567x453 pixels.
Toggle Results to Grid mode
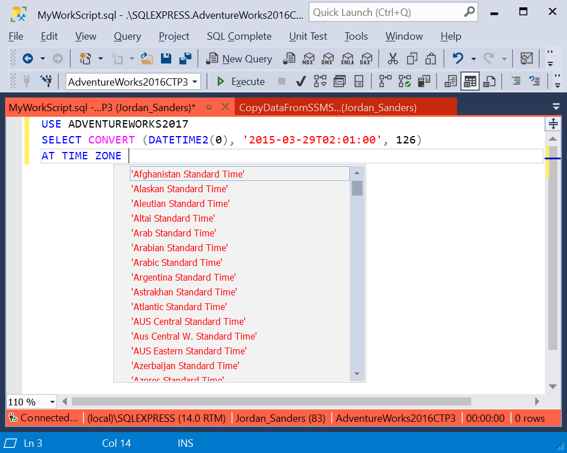coord(469,81)
